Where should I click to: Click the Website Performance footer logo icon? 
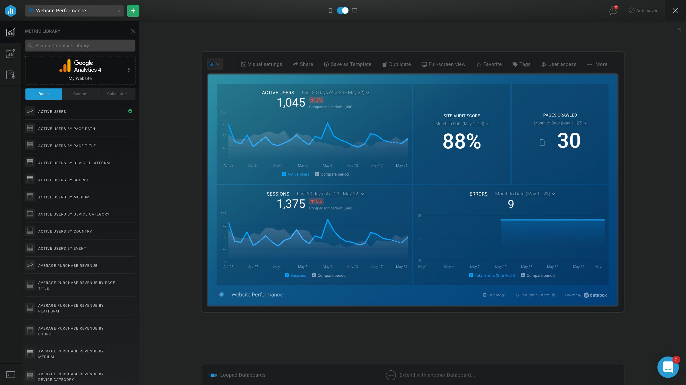221,294
